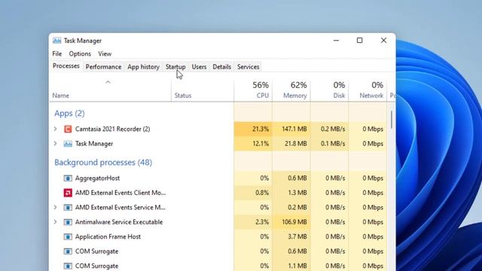
Task: Toggle sort arrow above Name column
Action: (108, 82)
